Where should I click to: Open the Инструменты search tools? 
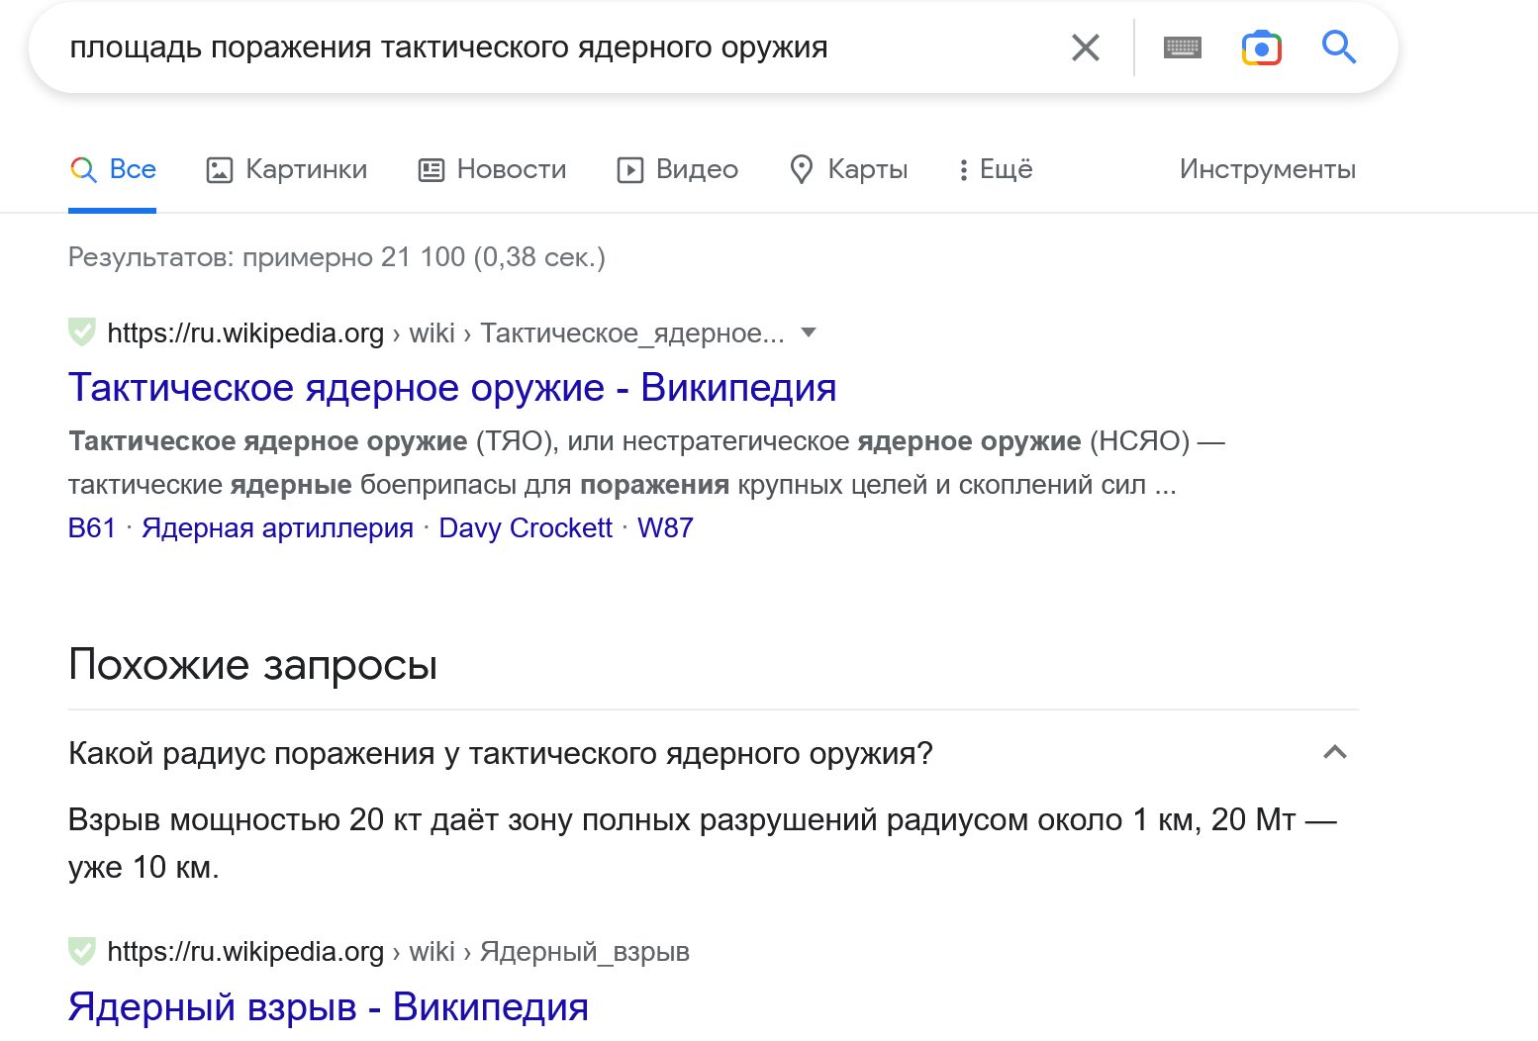tap(1267, 170)
